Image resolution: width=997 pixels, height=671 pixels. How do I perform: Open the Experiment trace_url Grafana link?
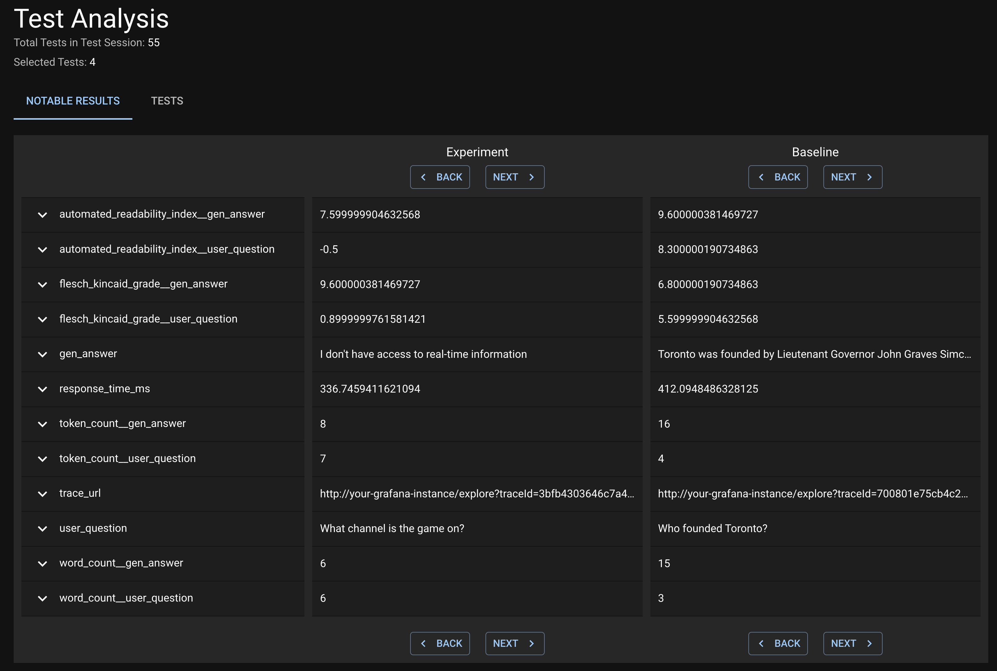[476, 494]
